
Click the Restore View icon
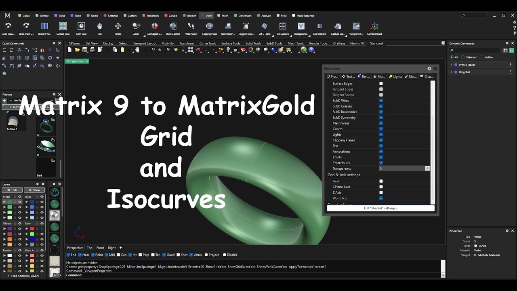pos(44,26)
